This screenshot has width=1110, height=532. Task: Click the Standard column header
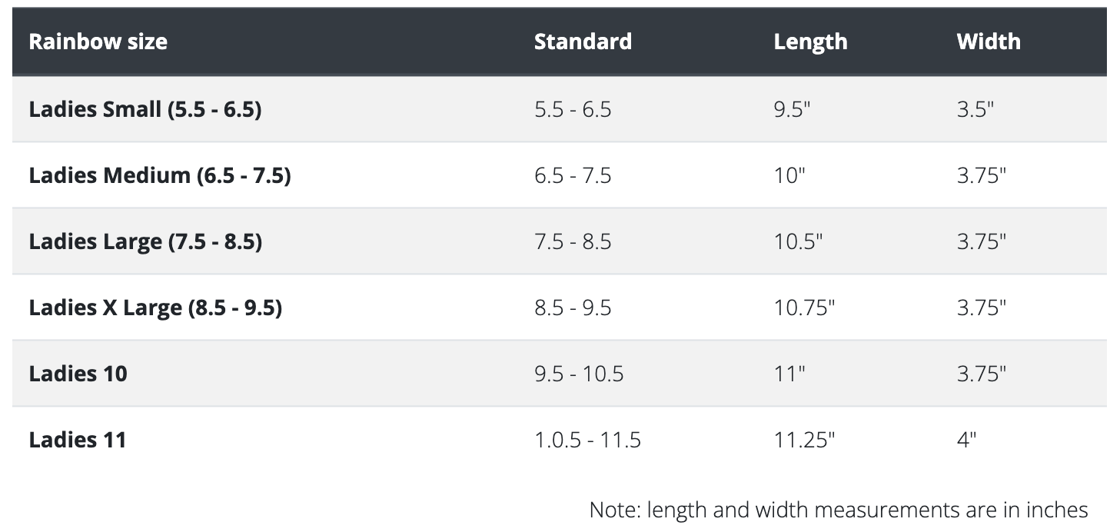click(x=583, y=42)
